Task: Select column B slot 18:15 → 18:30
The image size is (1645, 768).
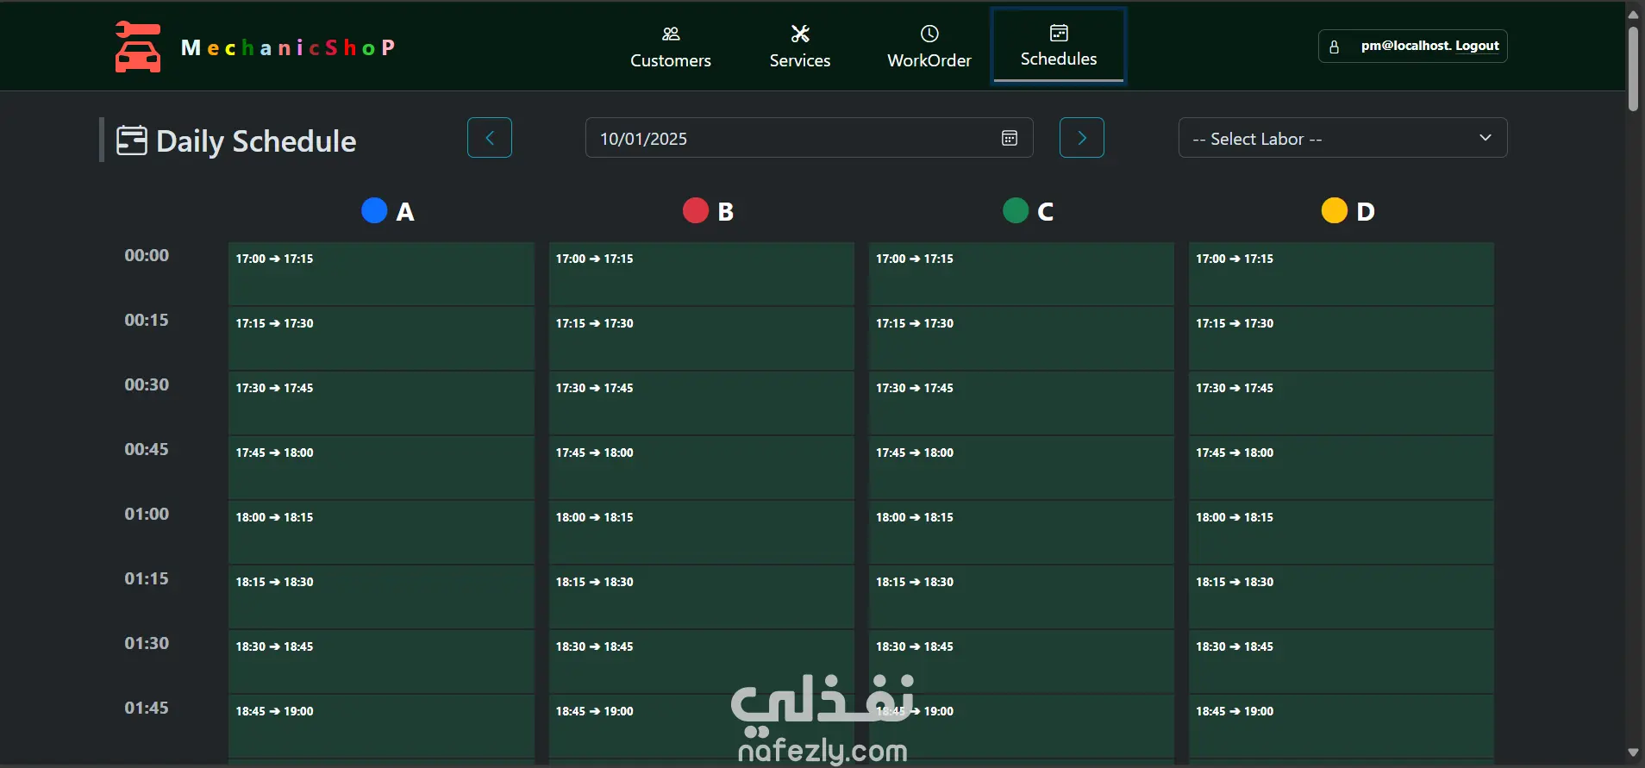Action: [702, 596]
